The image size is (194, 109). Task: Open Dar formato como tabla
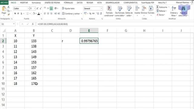tap(120, 11)
